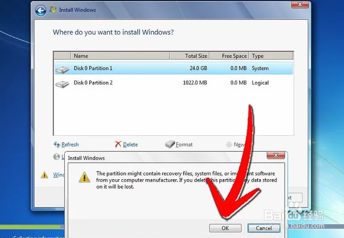Click the Delete link

pos(130,145)
